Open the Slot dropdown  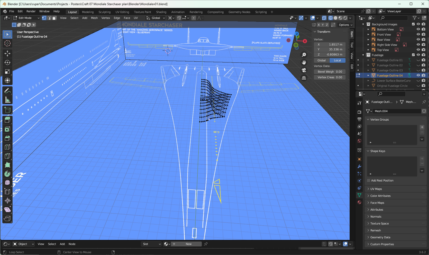click(151, 244)
